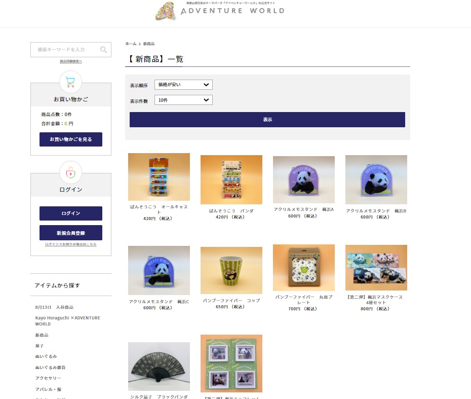Open the 表示件数 dropdown
Image resolution: width=471 pixels, height=399 pixels.
point(183,100)
